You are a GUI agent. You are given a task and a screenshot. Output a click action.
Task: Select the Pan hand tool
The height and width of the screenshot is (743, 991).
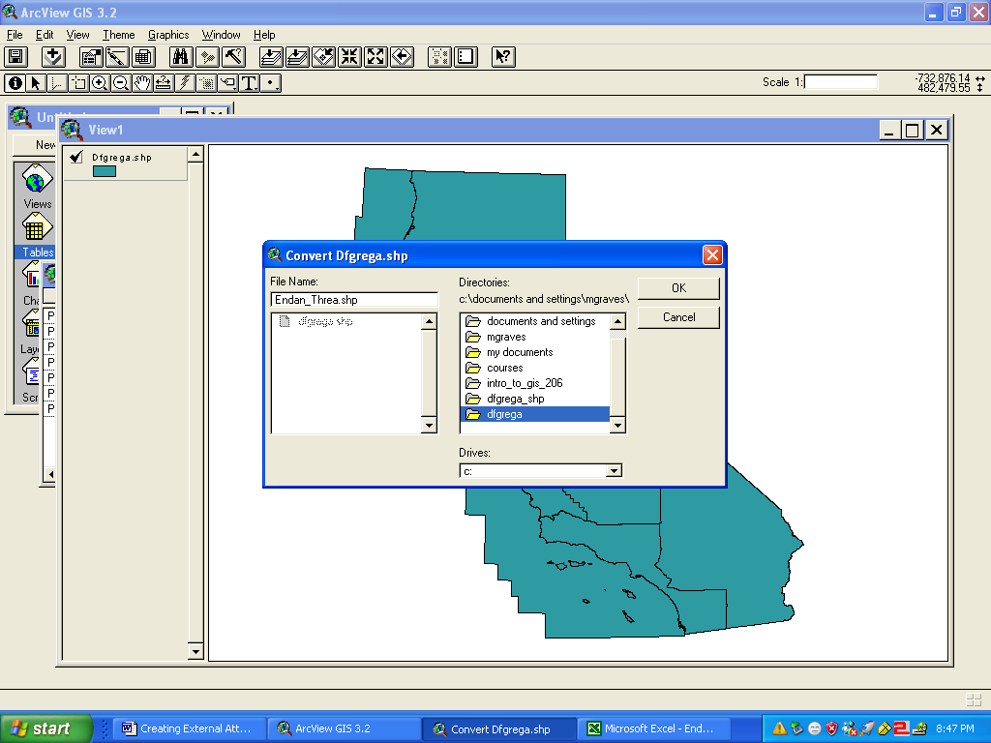(x=142, y=83)
